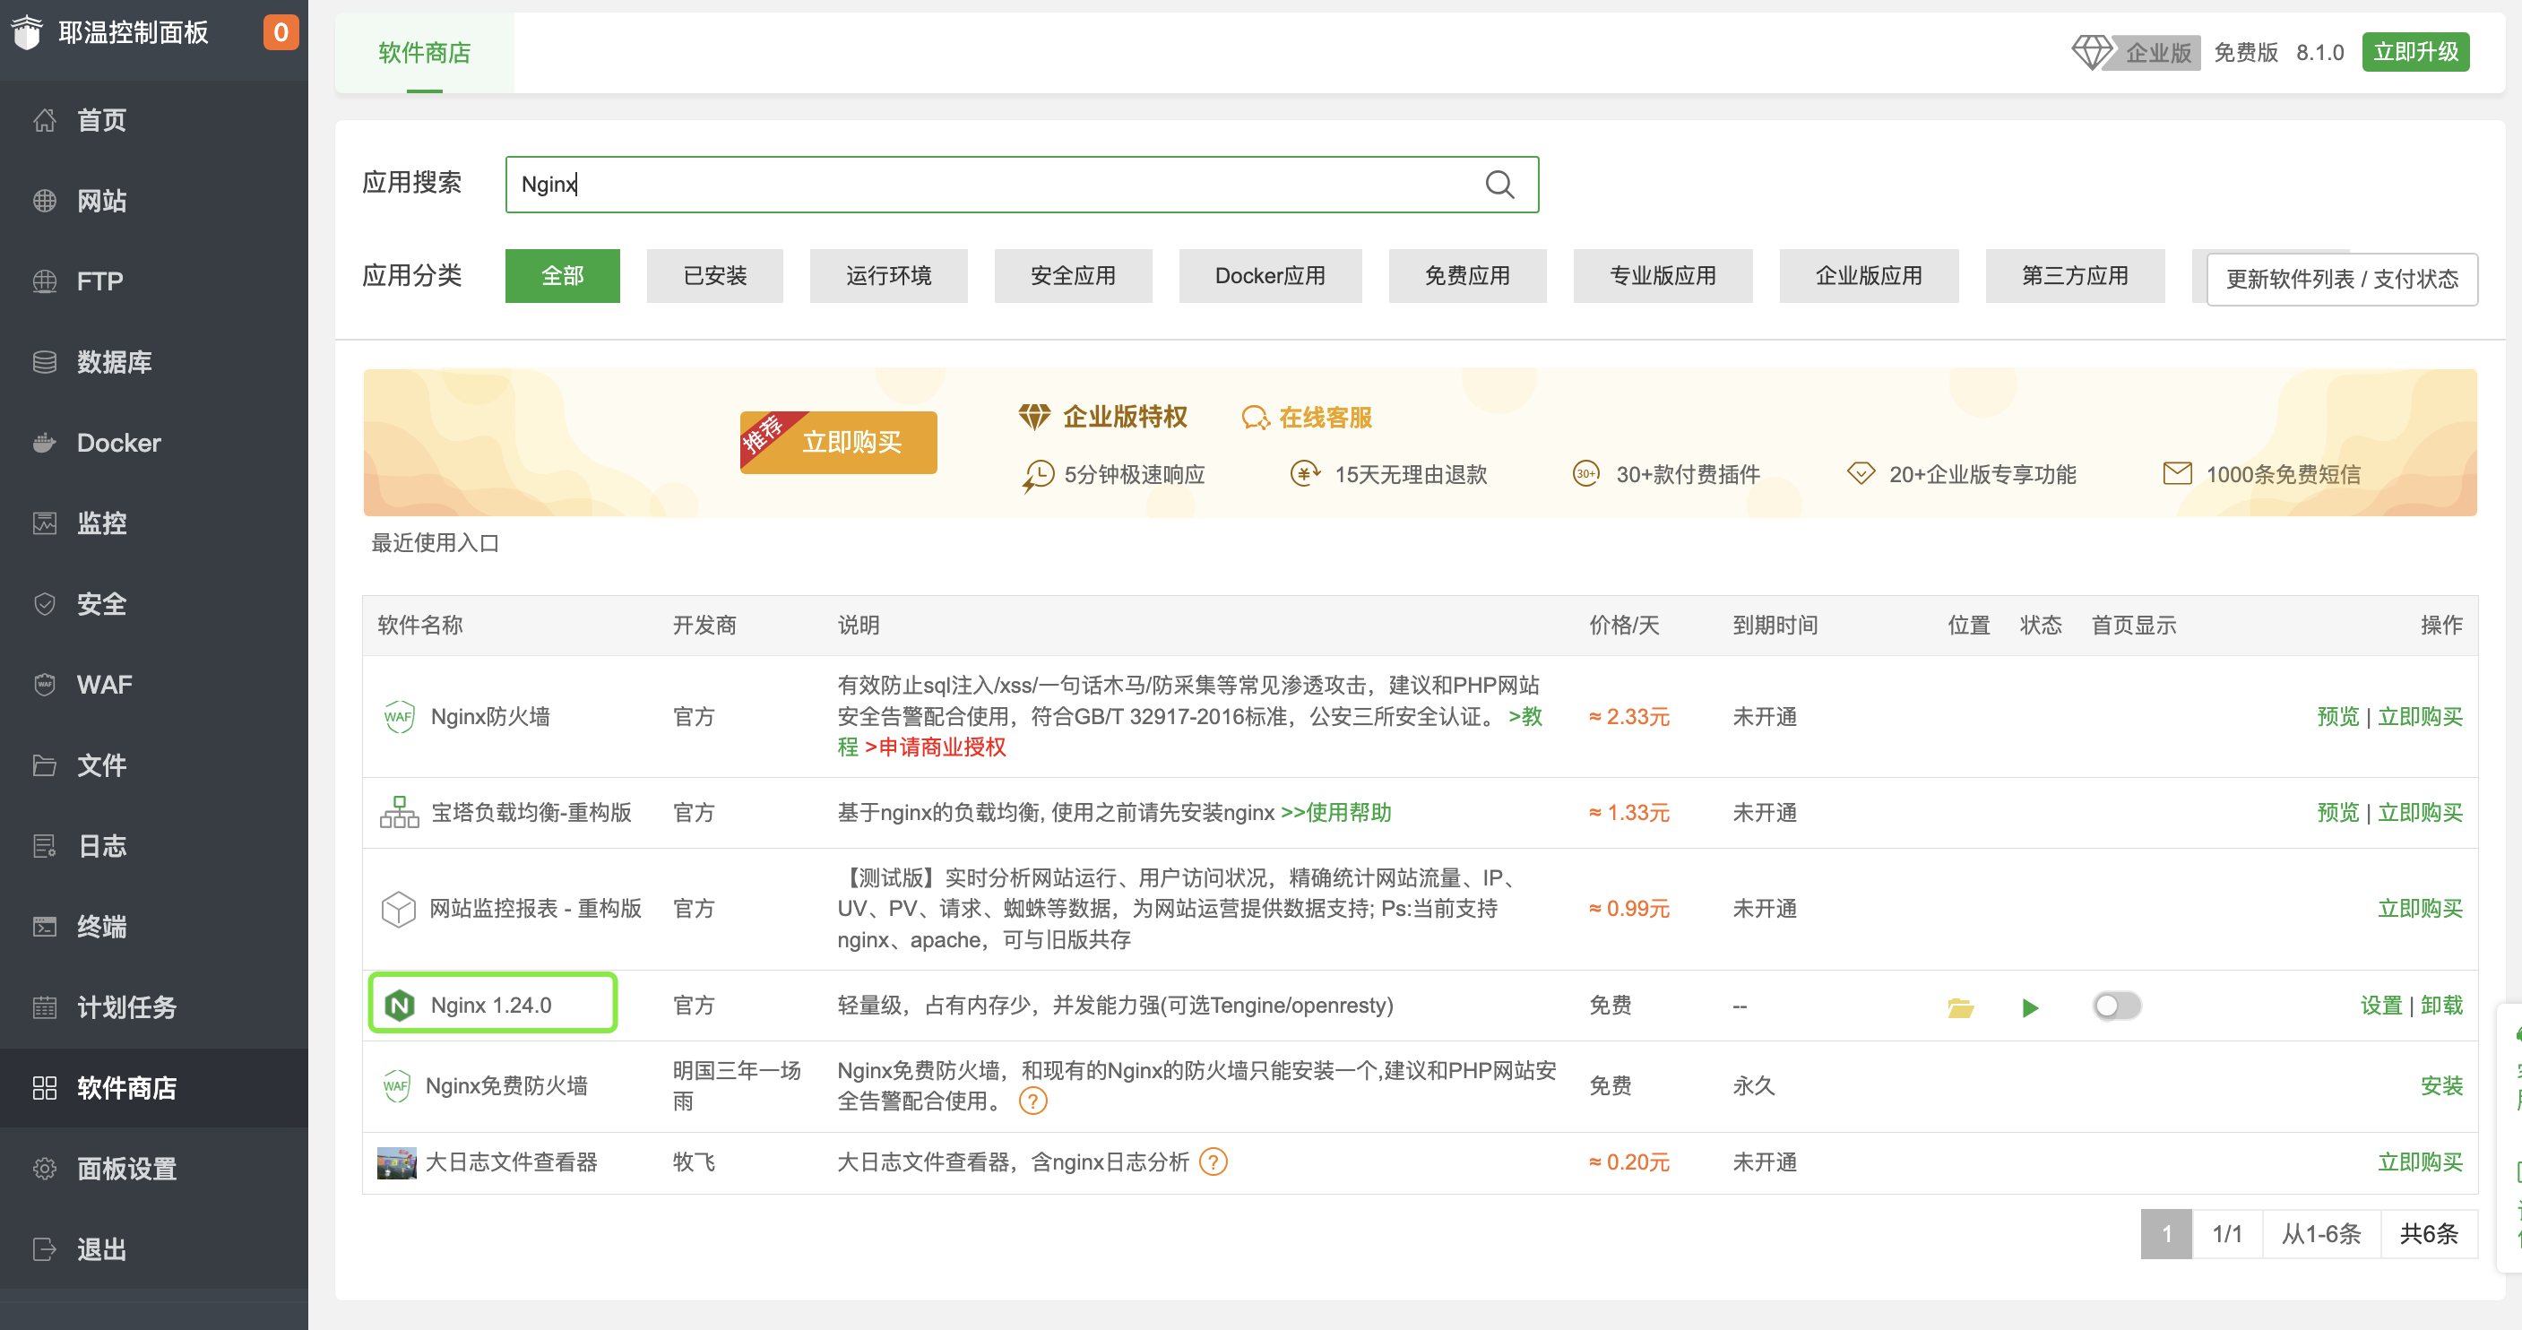Toggle Nginx 1.24.0 homepage display switch

pyautogui.click(x=2117, y=1006)
